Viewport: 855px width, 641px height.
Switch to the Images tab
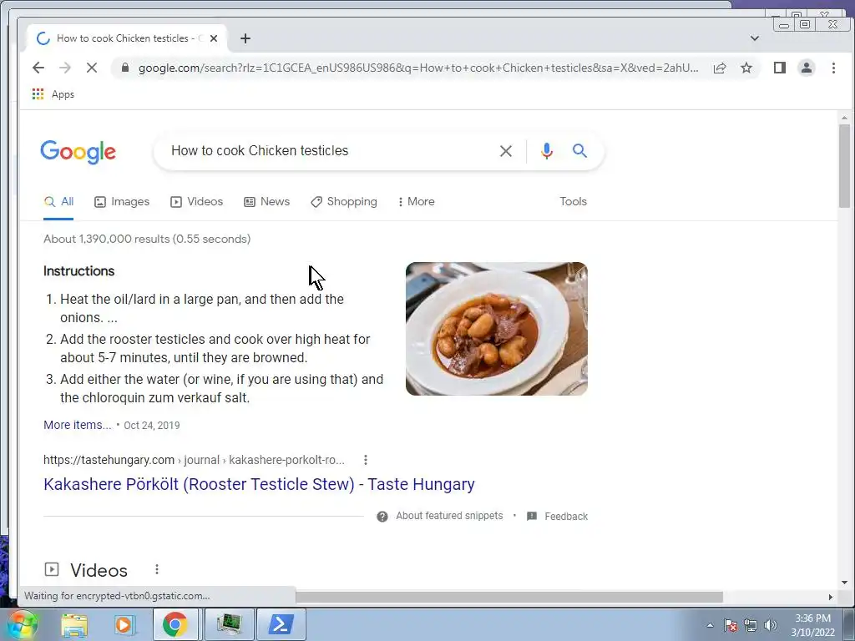[x=122, y=202]
